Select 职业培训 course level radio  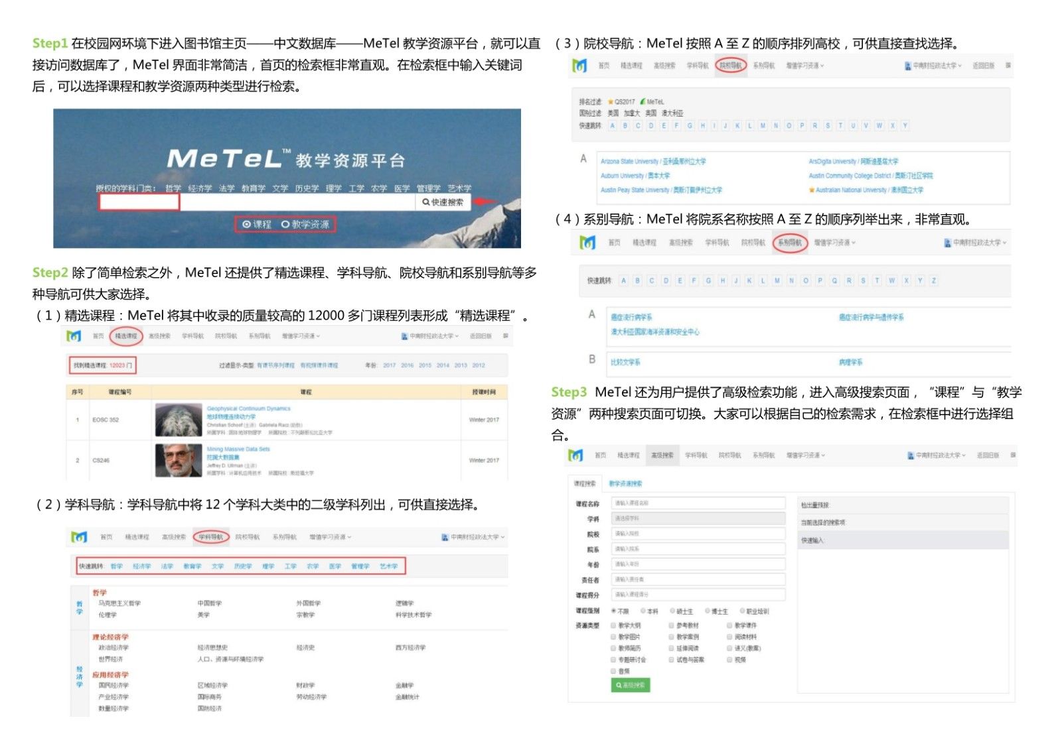[742, 611]
